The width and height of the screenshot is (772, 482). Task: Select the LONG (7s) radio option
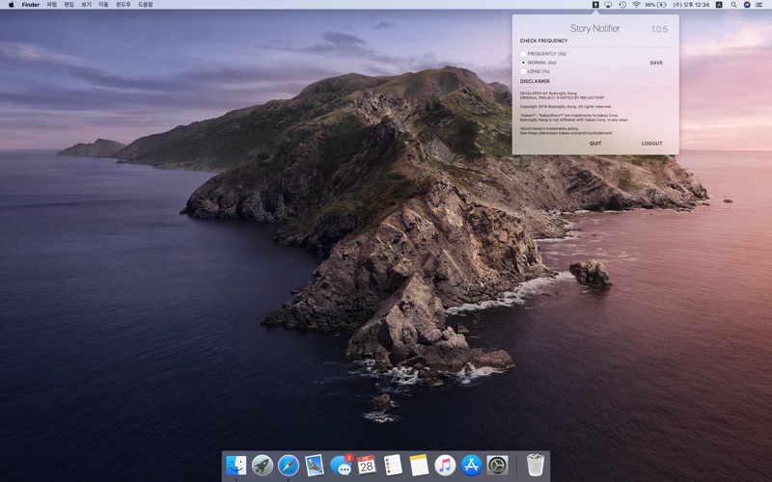click(x=523, y=71)
